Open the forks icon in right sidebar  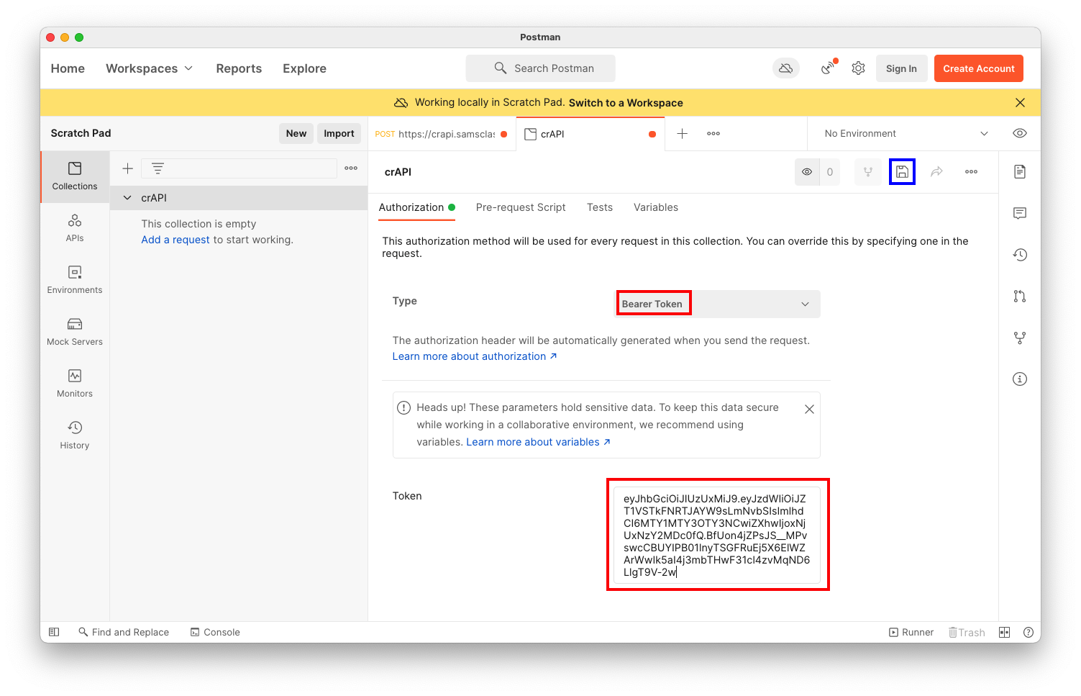pos(1020,338)
